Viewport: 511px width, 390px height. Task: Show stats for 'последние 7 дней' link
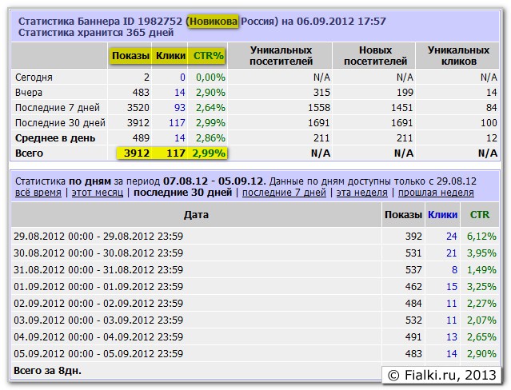tap(284, 193)
